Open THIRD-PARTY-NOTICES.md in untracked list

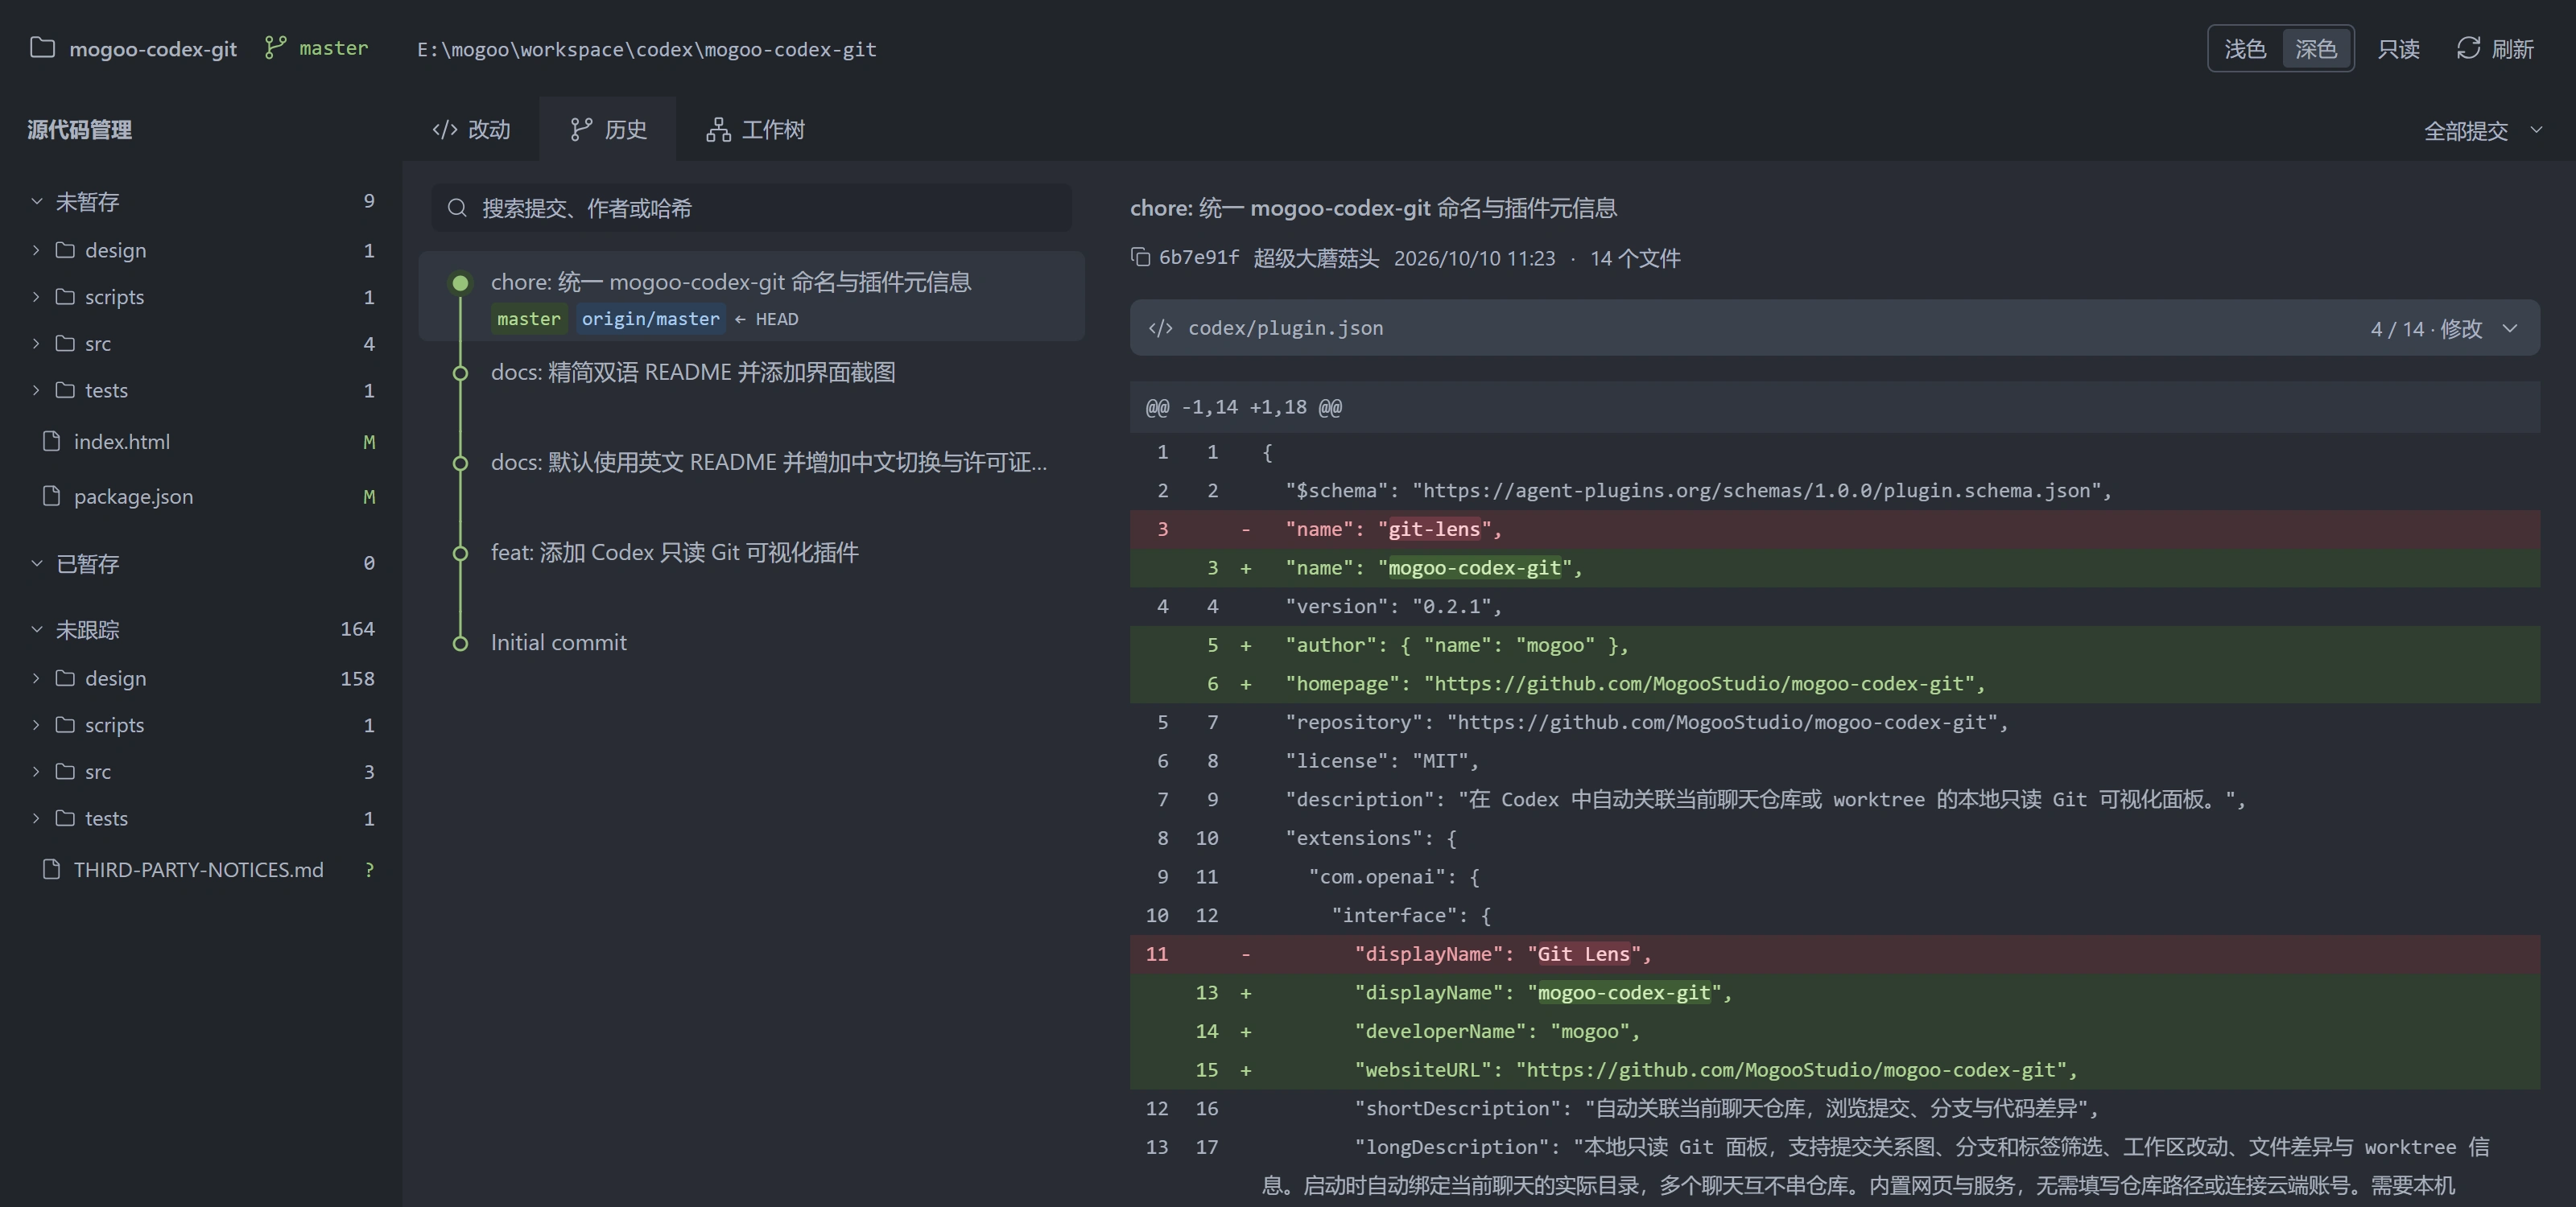click(x=202, y=869)
